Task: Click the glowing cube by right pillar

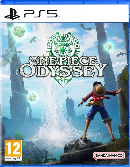Action: pos(108,47)
